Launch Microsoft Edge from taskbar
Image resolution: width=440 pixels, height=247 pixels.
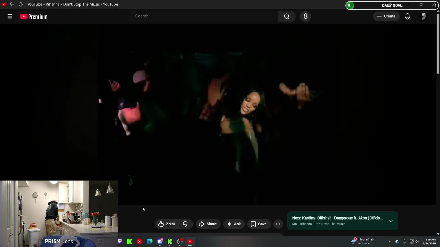point(150,242)
